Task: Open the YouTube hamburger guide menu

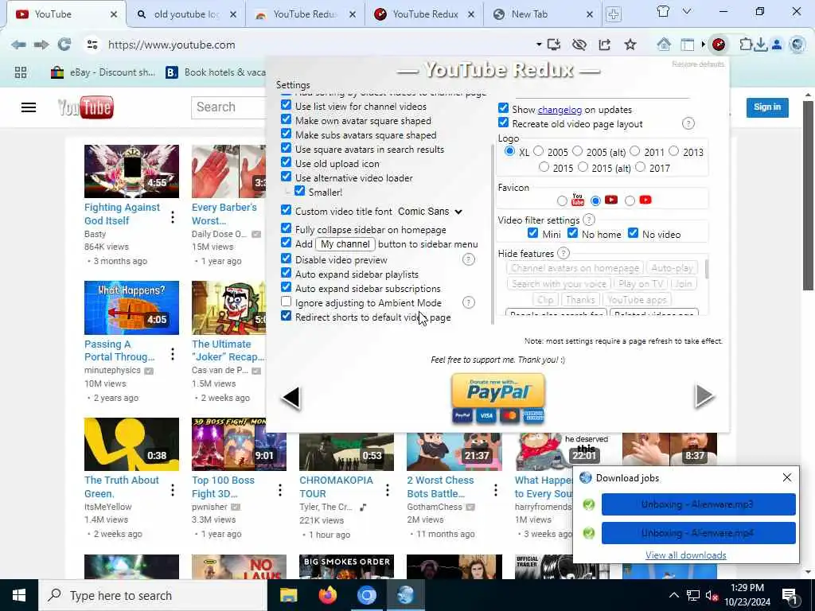Action: [29, 107]
